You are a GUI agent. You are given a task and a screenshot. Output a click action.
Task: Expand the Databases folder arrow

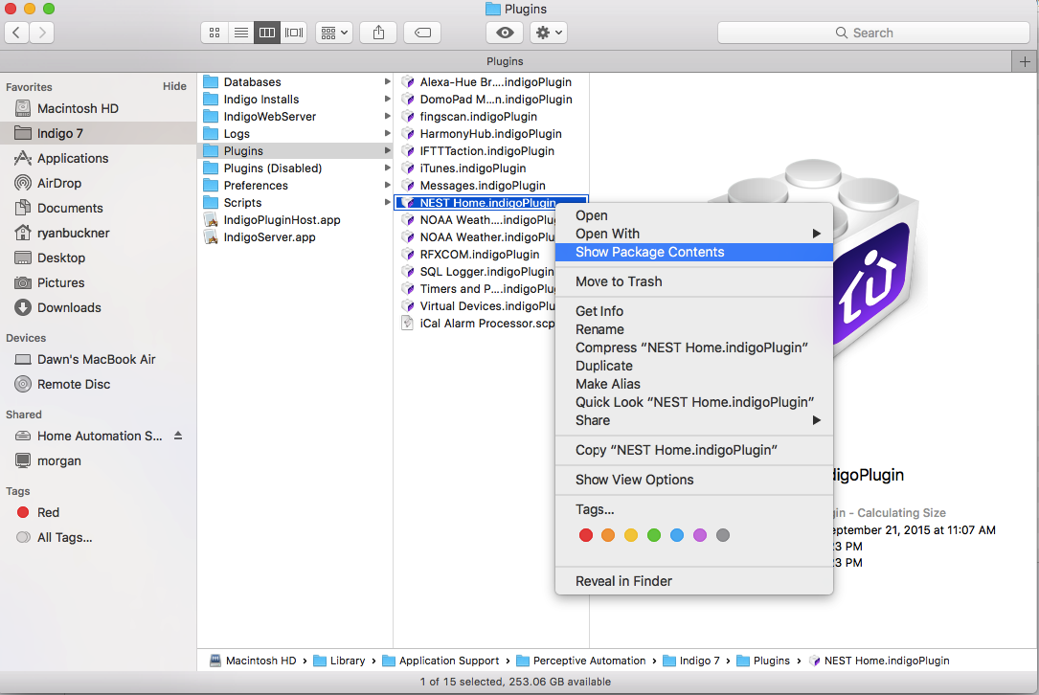tap(387, 81)
